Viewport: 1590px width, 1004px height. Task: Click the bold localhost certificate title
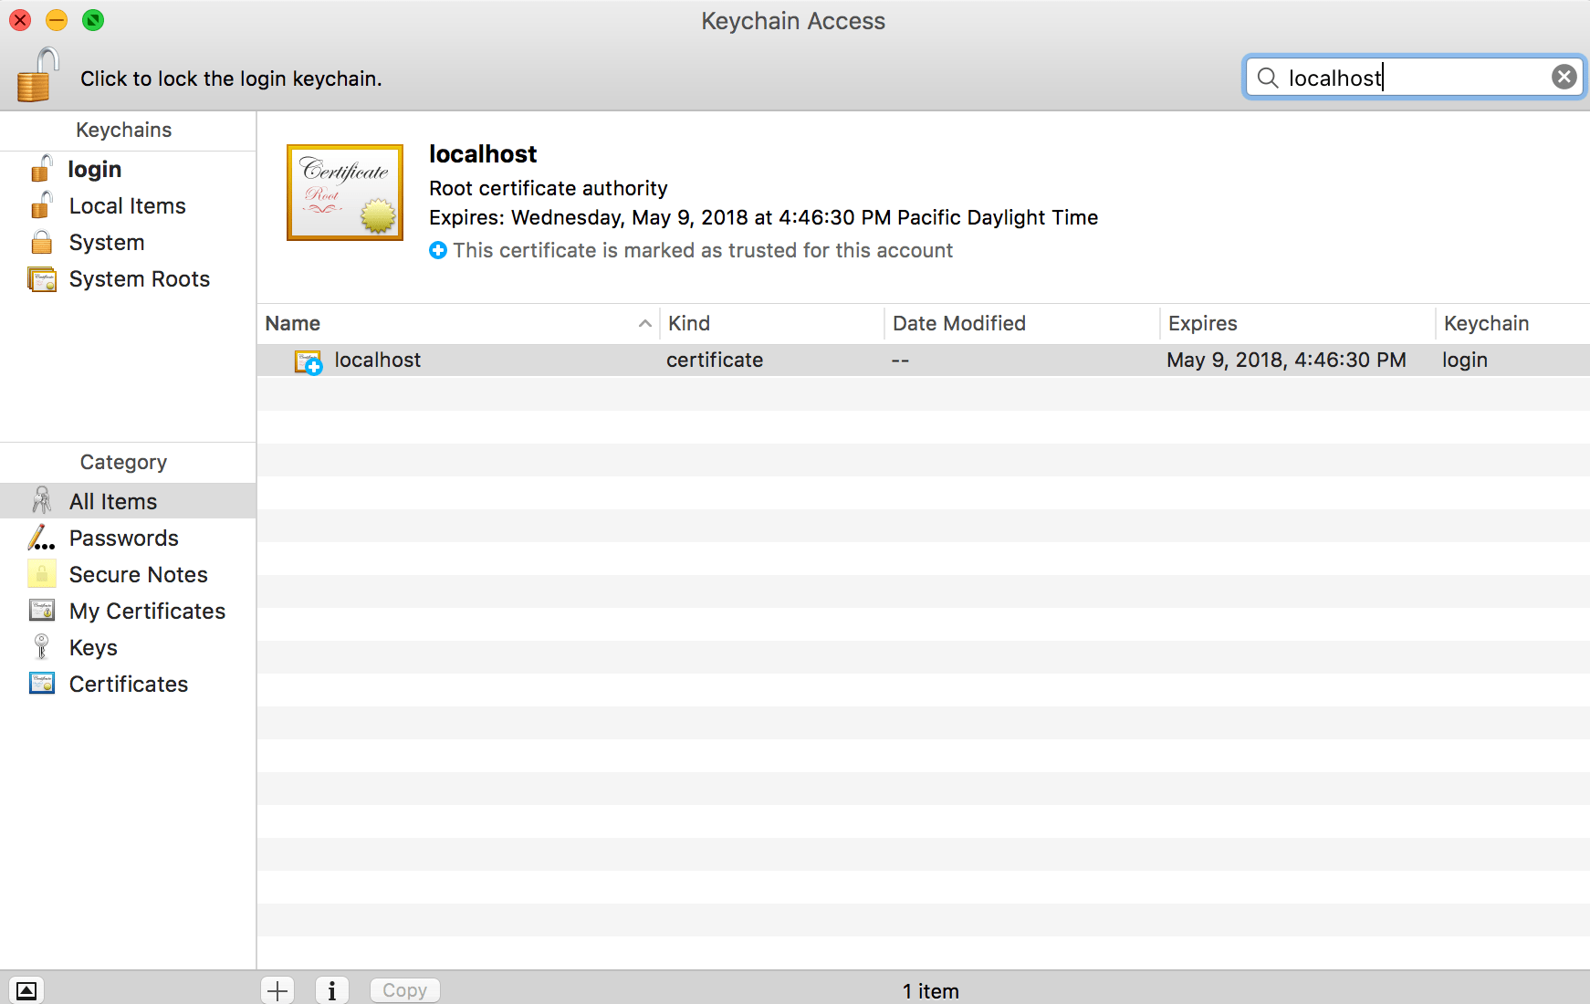[x=483, y=153]
